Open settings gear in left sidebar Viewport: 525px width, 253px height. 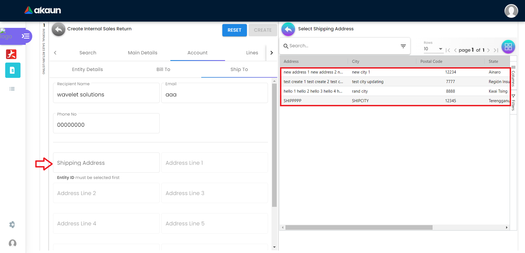tap(12, 225)
